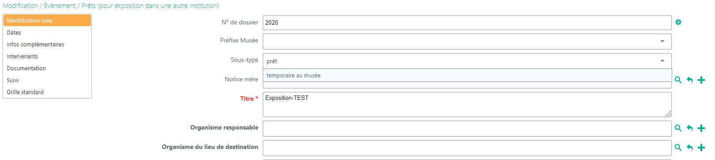Add a destination organisme with the plus icon
This screenshot has height=160, width=715.
[x=701, y=148]
